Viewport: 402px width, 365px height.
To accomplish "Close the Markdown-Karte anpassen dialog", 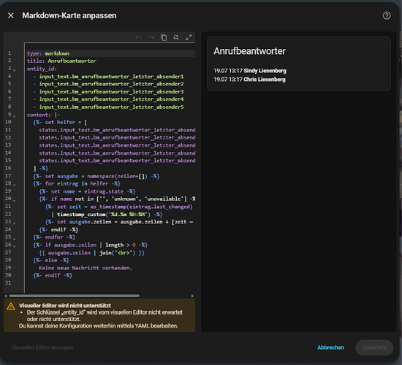I will tap(11, 15).
